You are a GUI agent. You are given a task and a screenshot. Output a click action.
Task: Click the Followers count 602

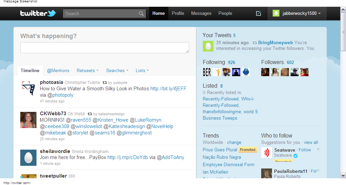(290, 62)
